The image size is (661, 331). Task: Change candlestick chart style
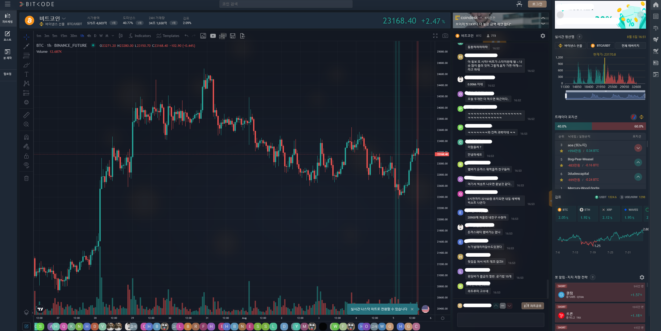click(121, 36)
